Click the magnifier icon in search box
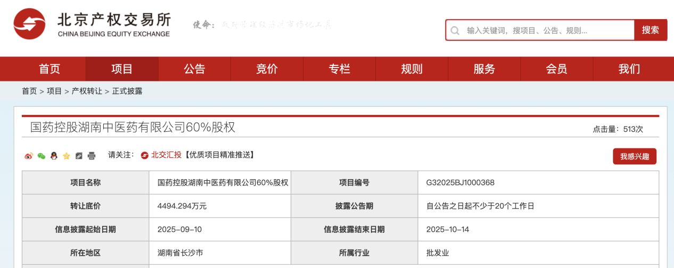 point(455,30)
